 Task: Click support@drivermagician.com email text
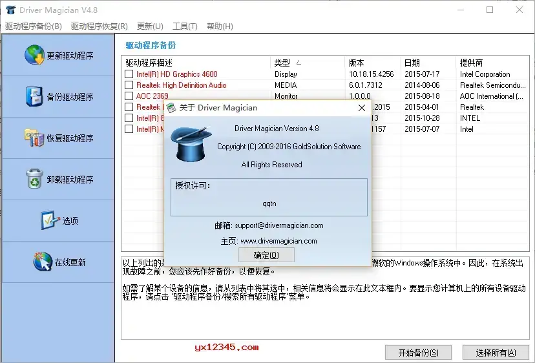coord(279,225)
